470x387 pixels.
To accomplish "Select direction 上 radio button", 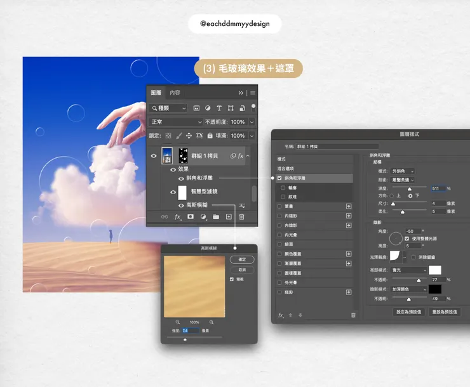I will [392, 196].
